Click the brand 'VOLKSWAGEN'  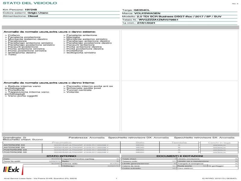(x=147, y=13)
